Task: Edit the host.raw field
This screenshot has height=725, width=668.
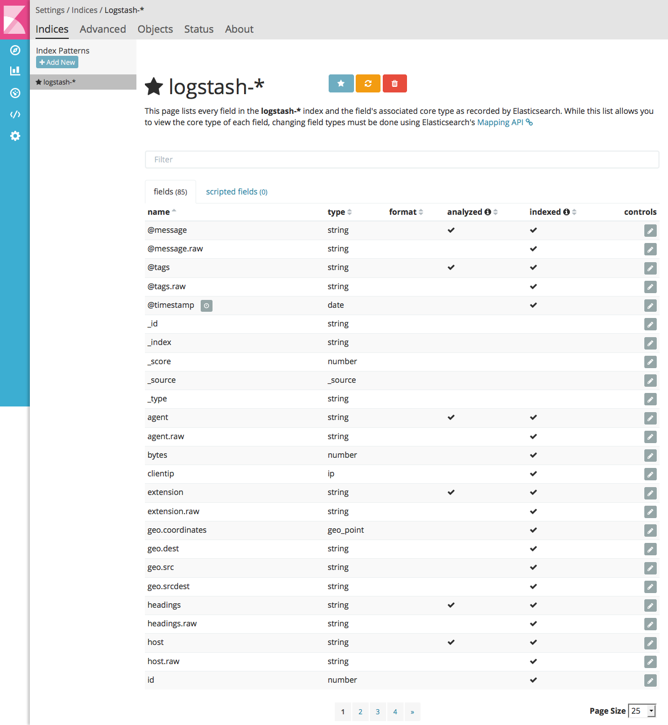Action: (x=651, y=662)
